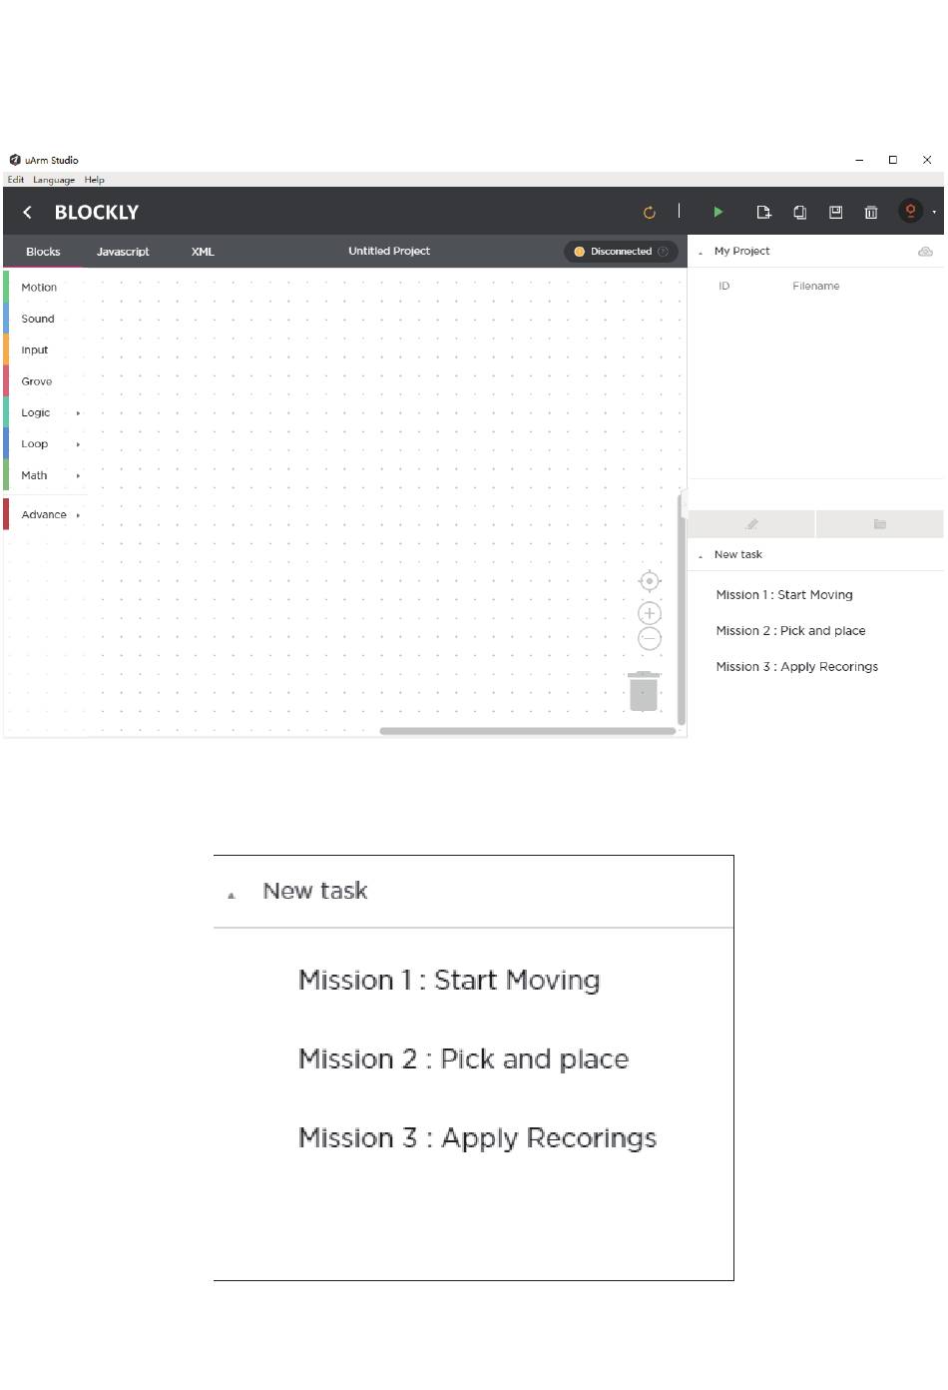Screen dimensions: 948x1390
Task: Expand the Advance block category
Action: [44, 514]
